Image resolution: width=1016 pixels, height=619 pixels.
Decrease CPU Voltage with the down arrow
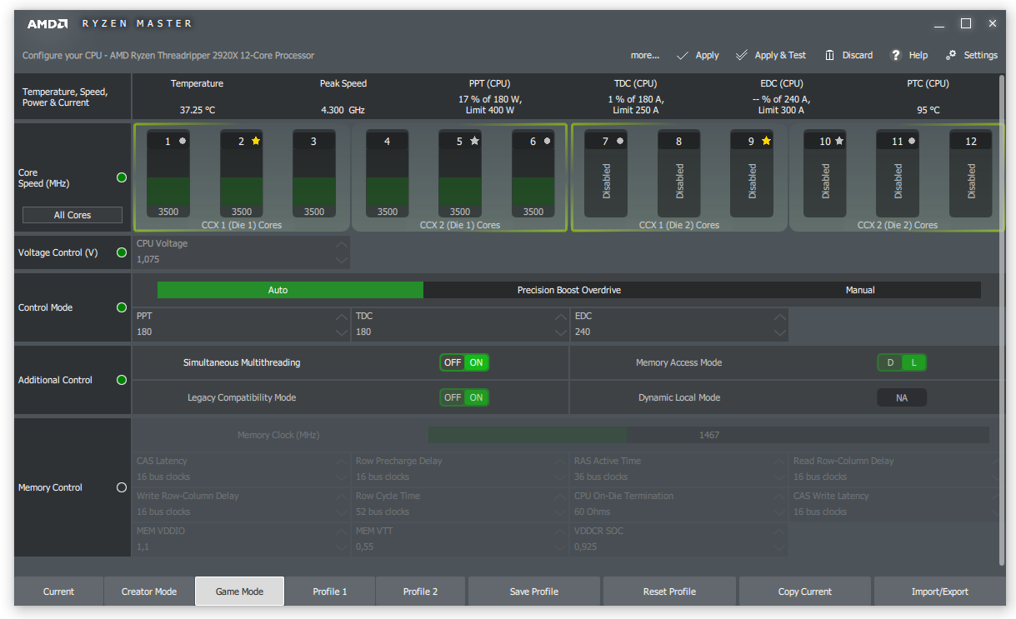[x=341, y=260]
